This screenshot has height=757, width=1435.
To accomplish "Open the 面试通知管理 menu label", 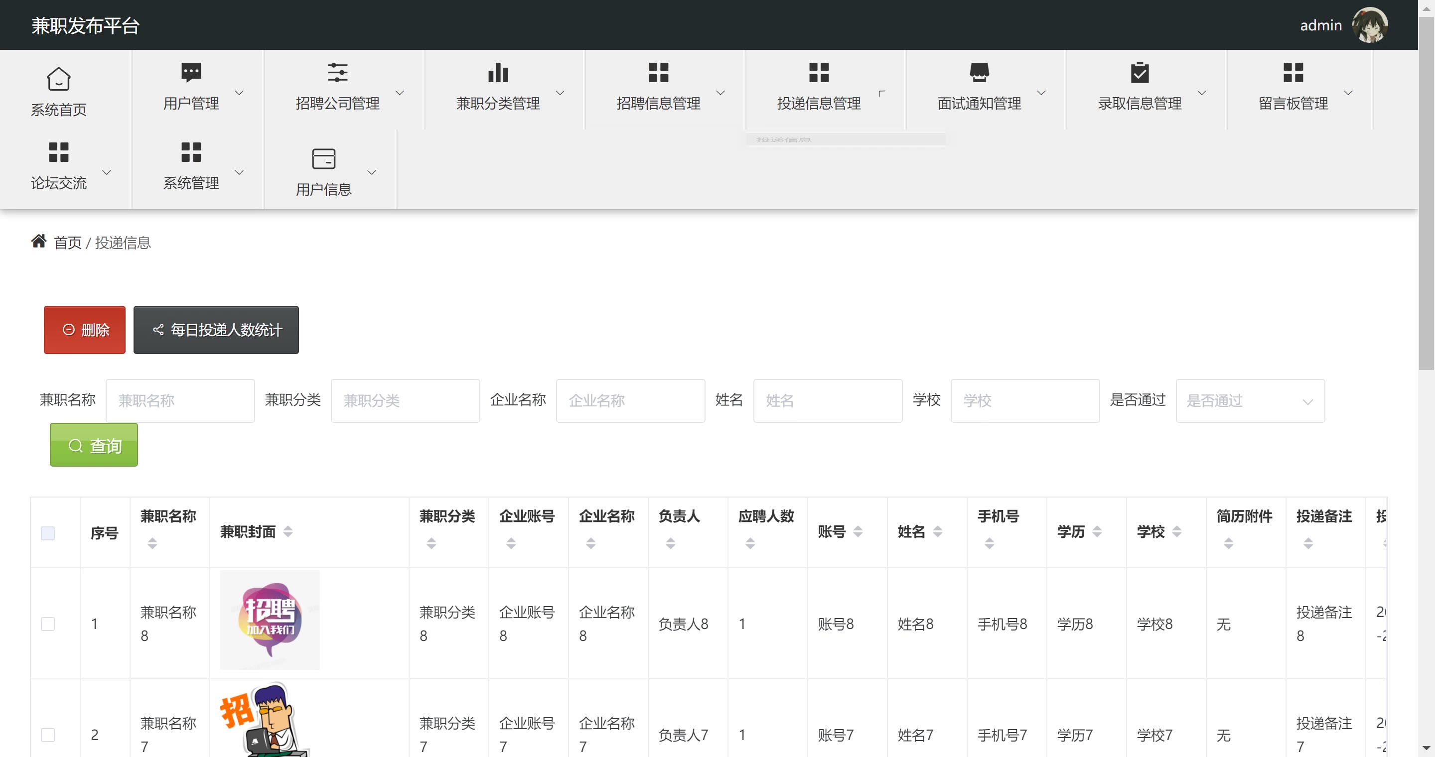I will [979, 103].
